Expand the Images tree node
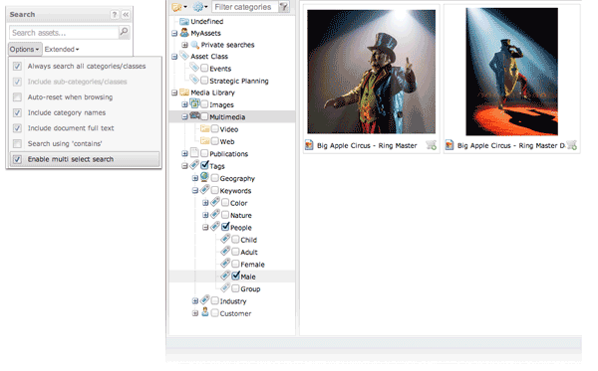Screen dimensions: 598x371 (185, 104)
